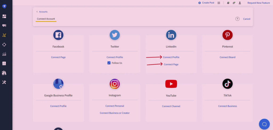Click the Pinterest card title text

228,46
